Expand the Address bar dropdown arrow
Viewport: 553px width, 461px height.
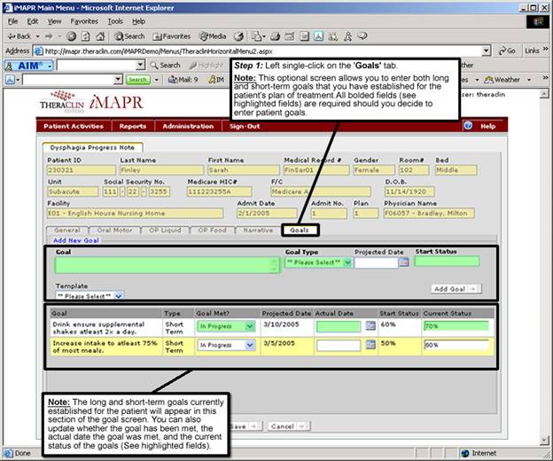487,51
